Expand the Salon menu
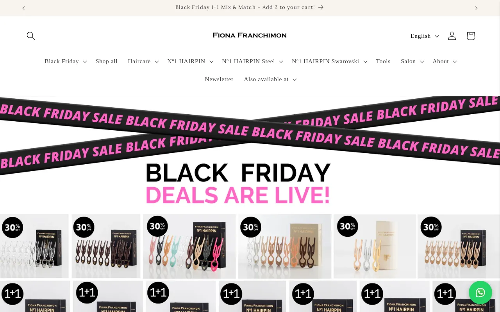500x312 pixels. coord(412,61)
